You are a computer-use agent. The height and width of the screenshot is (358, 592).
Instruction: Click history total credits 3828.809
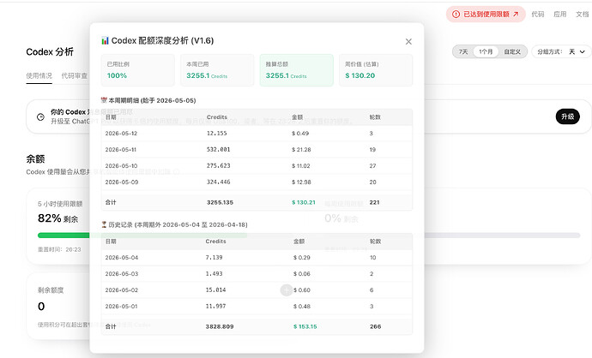(x=220, y=326)
